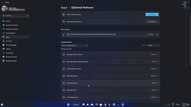191x107 pixels.
Task: Expand Internet Explorer mode entry
Action: click(158, 69)
